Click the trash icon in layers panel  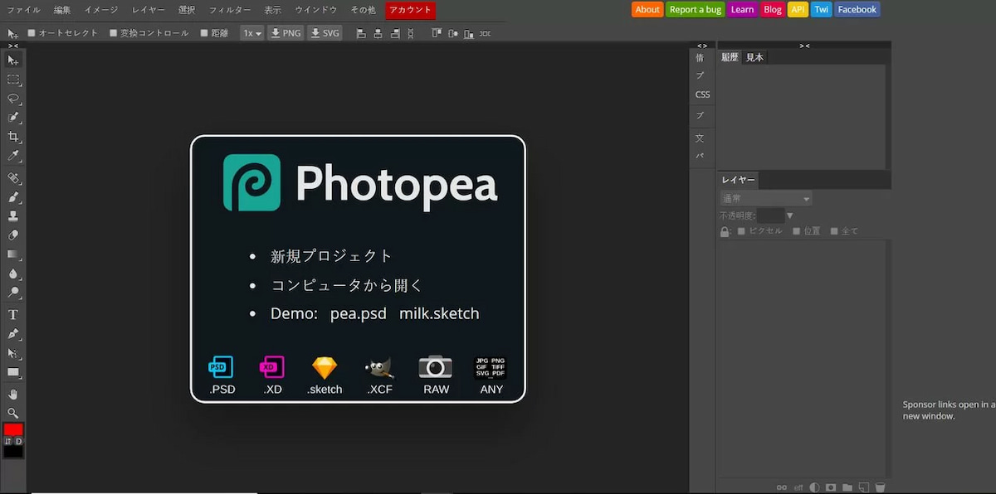point(880,487)
